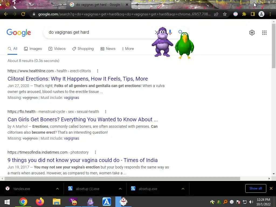This screenshot has height=207, width=276.
Task: Open Times of India 9 things result
Action: [82, 160]
